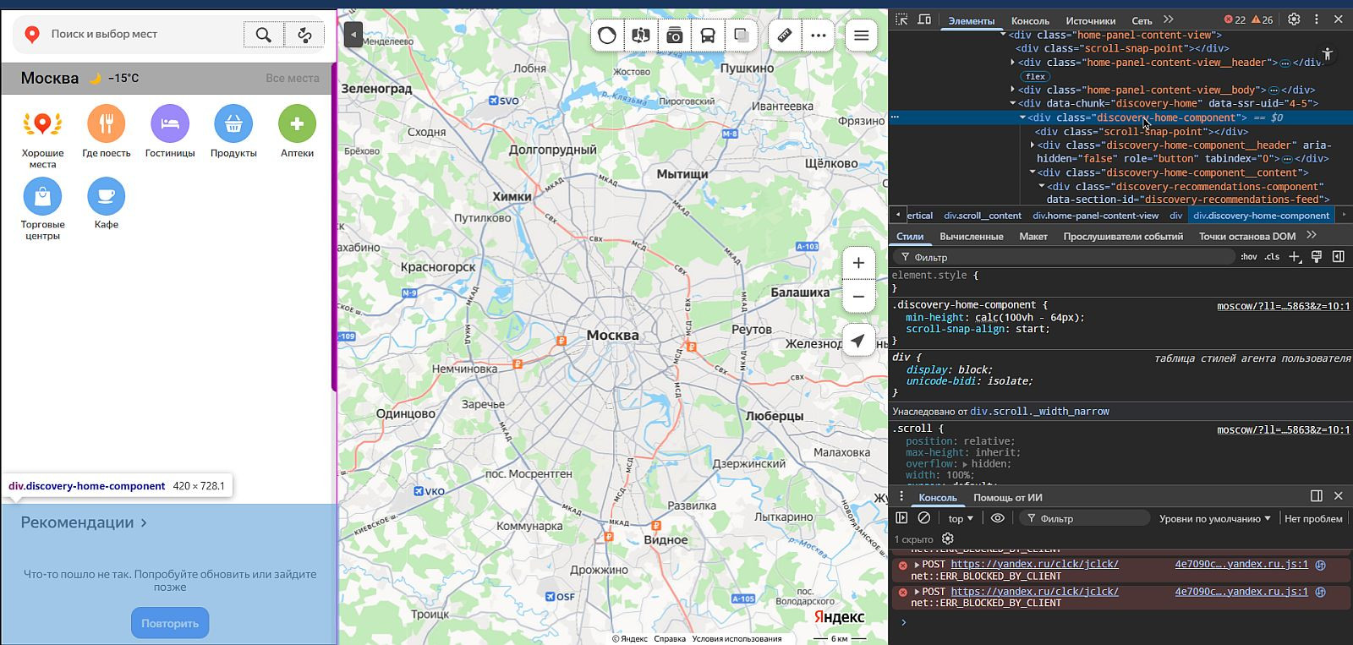Open the Вычисленные styles tab

(x=971, y=237)
